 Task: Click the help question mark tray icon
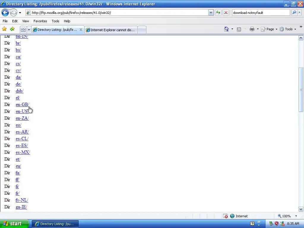(x=252, y=224)
